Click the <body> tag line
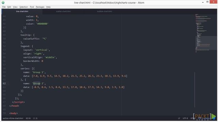Viewport: 218px width, 122px height. (x=14, y=113)
